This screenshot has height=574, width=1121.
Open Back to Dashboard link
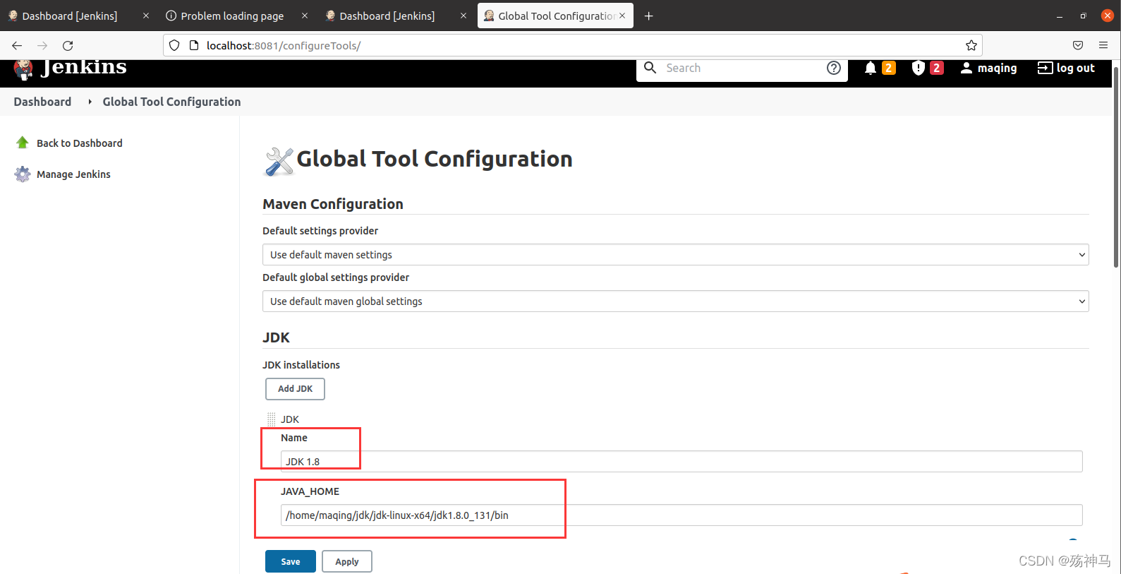point(80,143)
